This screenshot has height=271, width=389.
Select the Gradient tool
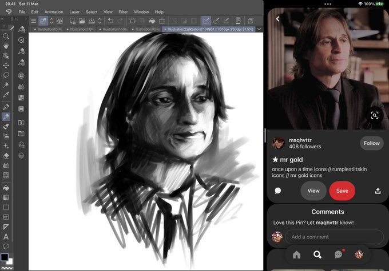pos(6,197)
